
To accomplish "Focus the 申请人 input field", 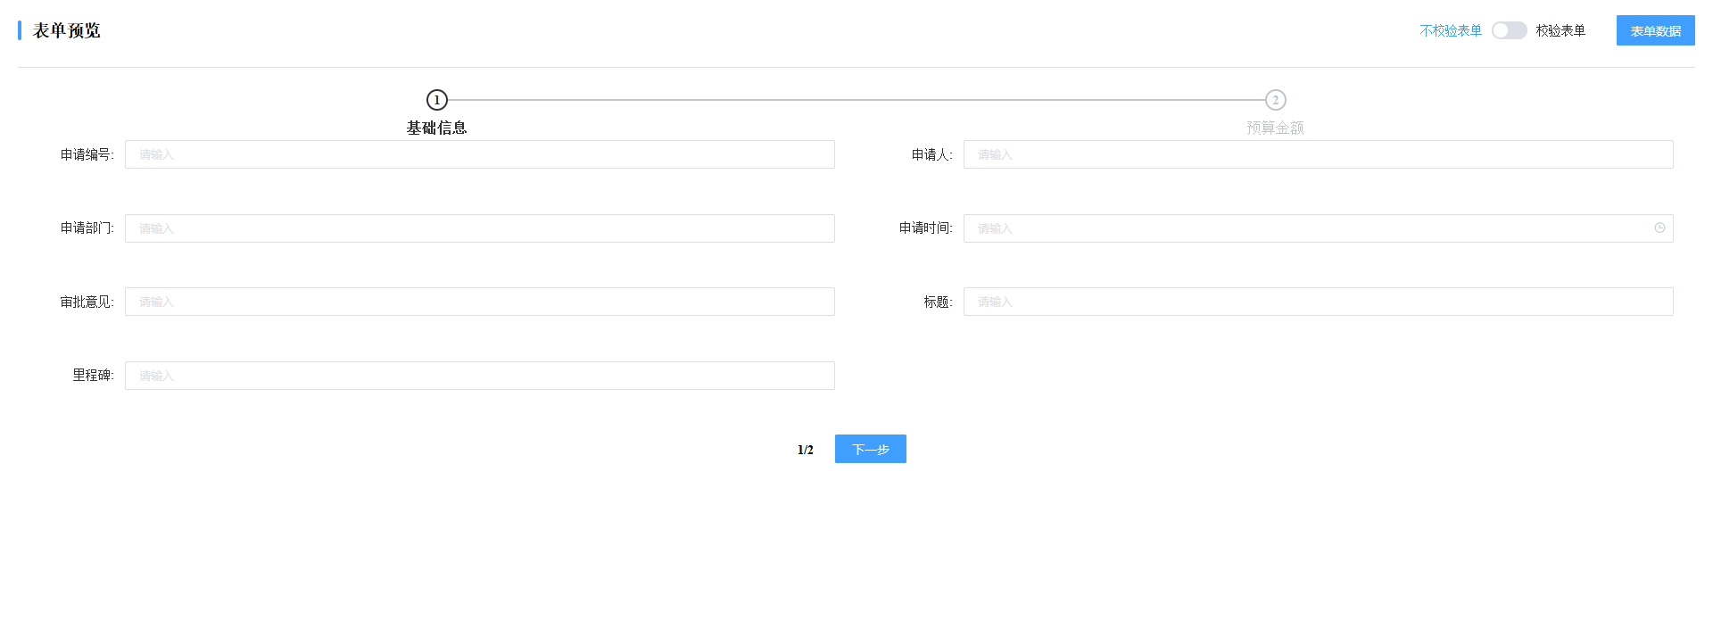I will [x=1319, y=154].
